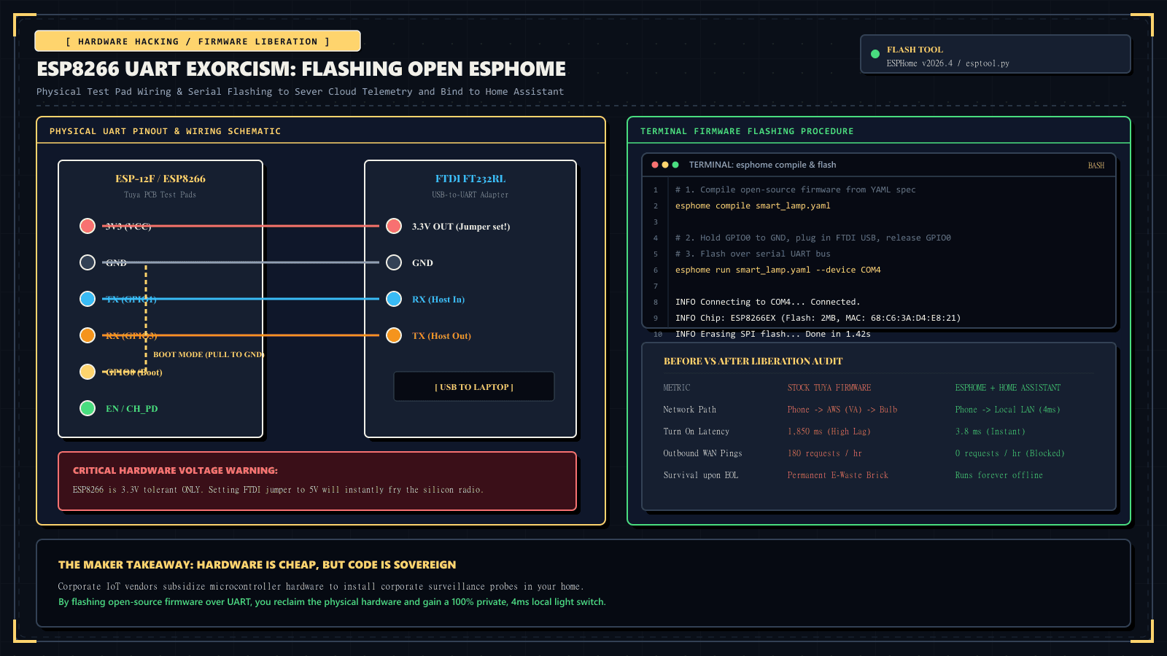1167x656 pixels.
Task: Click 'TERMINAL: esphome compile & flash' title
Action: click(x=763, y=165)
